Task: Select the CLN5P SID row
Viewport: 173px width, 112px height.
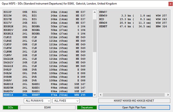Action: click(48, 44)
